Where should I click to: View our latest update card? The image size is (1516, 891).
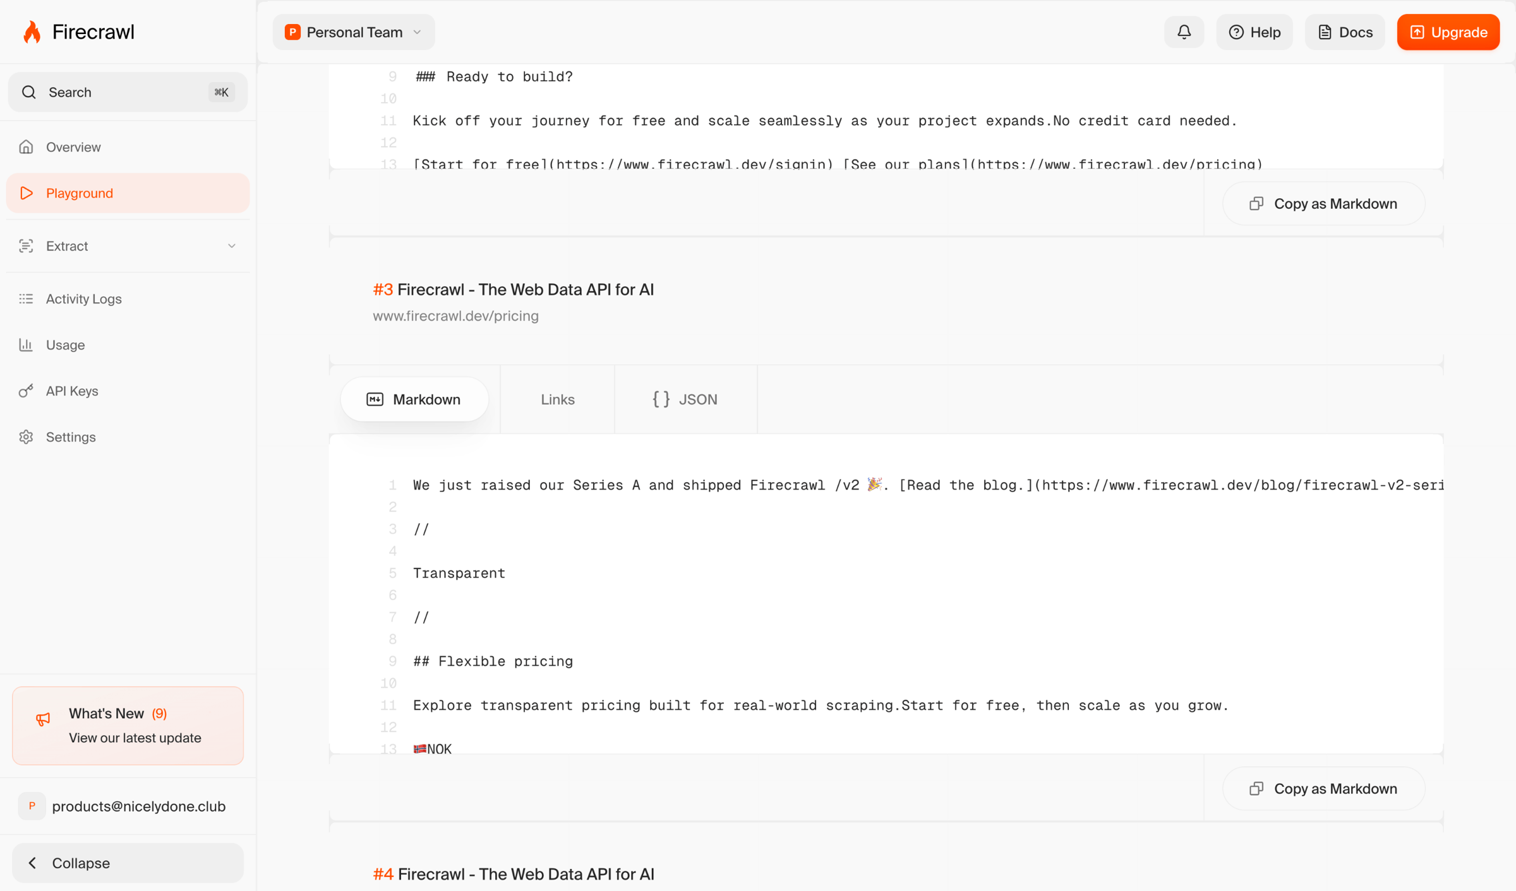tap(128, 726)
